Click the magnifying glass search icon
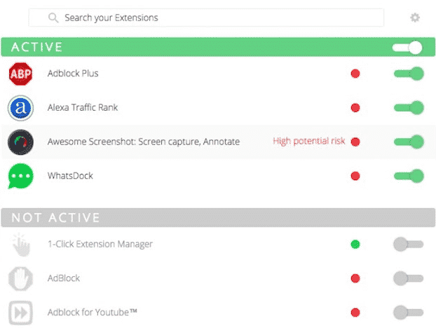 point(53,18)
